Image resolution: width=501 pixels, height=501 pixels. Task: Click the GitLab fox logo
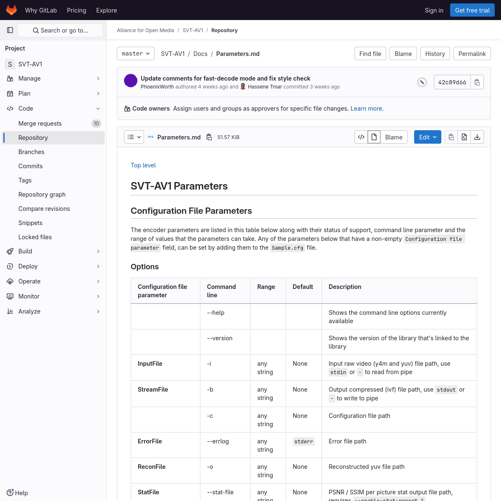coord(11,10)
